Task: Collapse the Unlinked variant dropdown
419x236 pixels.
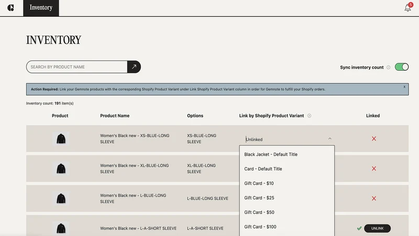Action: (x=330, y=138)
